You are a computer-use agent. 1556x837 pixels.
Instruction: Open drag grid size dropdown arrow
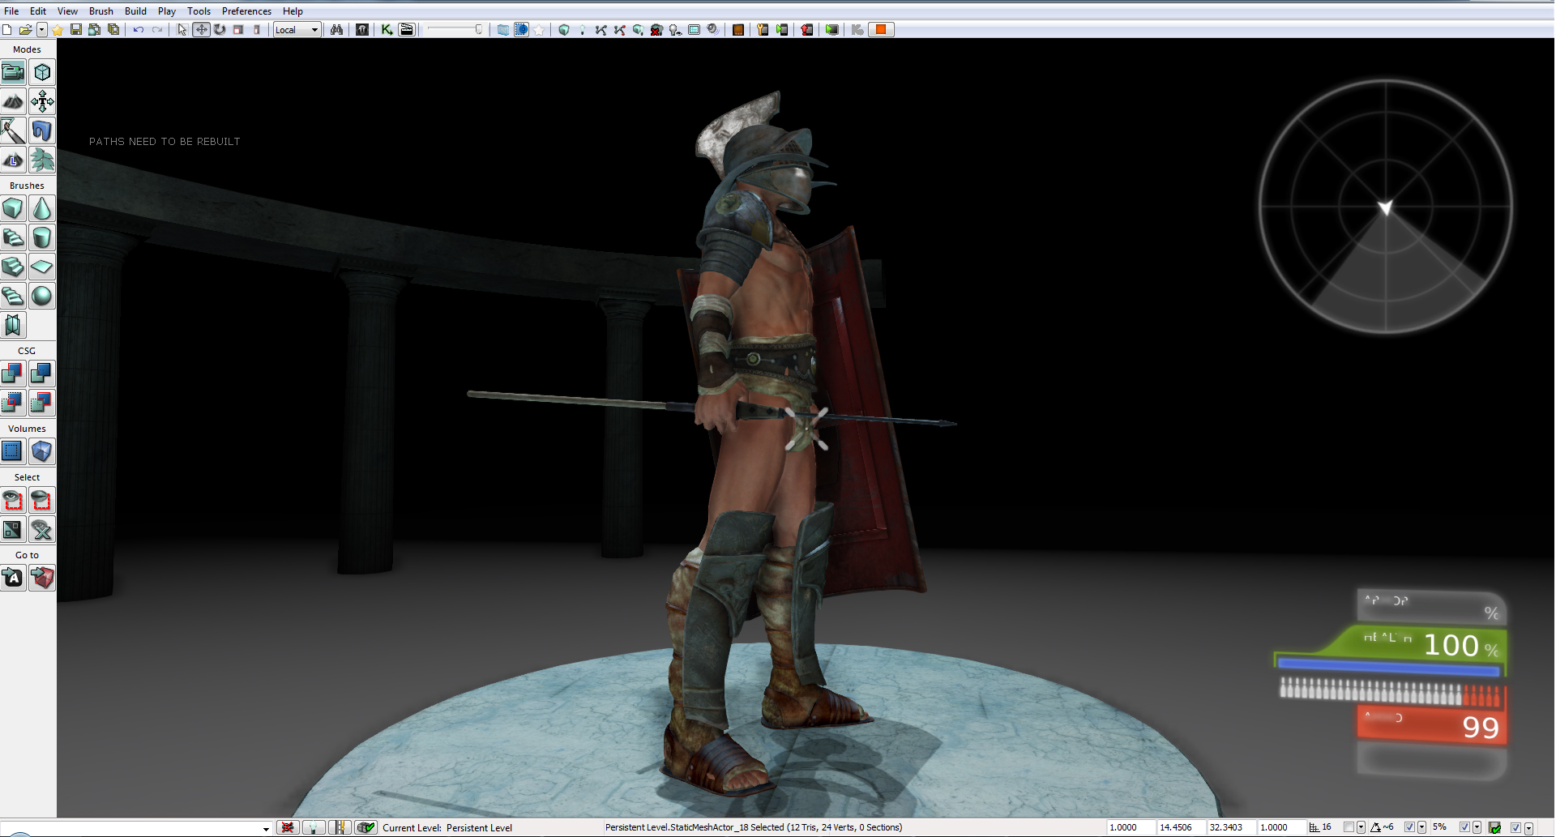click(x=1361, y=828)
